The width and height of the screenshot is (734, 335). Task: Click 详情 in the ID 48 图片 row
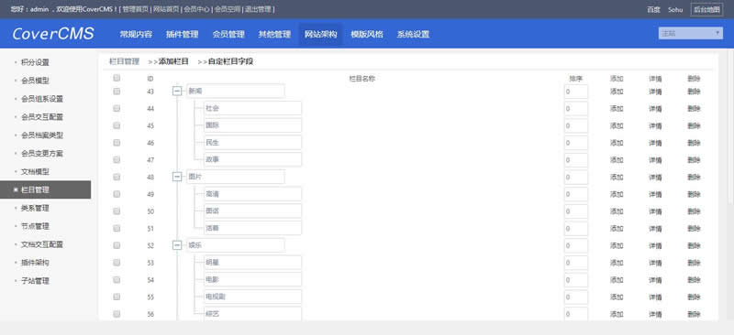(x=655, y=177)
